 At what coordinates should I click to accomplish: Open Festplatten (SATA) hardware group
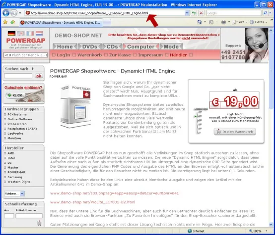22,129
